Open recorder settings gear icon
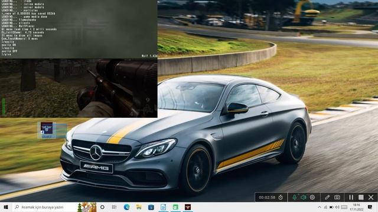378x212 pixels. coord(312,197)
